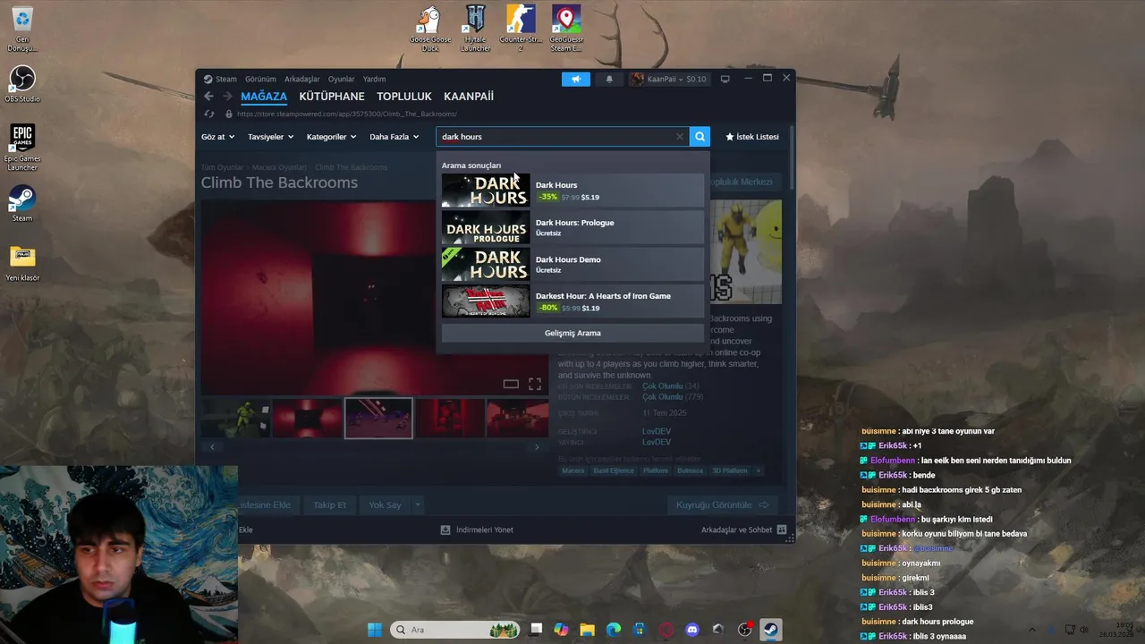This screenshot has width=1145, height=644.
Task: Click Gelişmiş Arama button
Action: (x=572, y=333)
